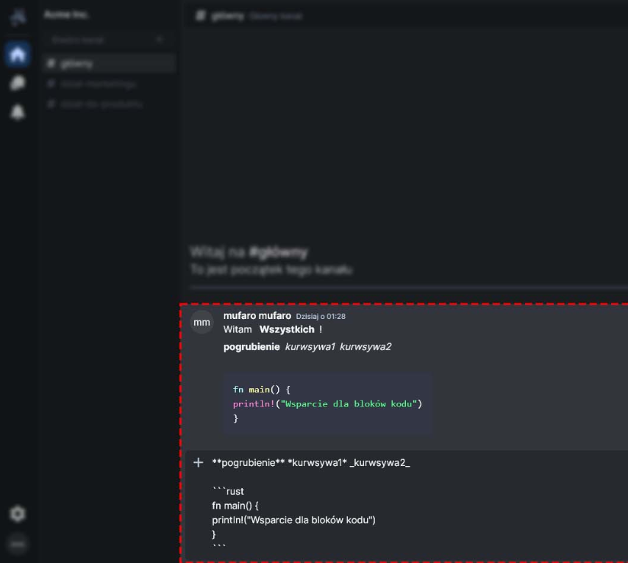The image size is (628, 563).
Task: Click the "mm" avatar of mufaro mufaro
Action: tap(201, 323)
